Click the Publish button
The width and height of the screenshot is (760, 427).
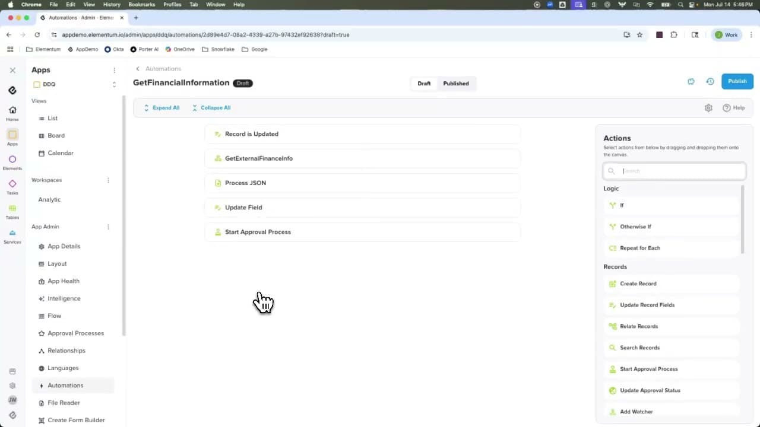[x=737, y=81]
